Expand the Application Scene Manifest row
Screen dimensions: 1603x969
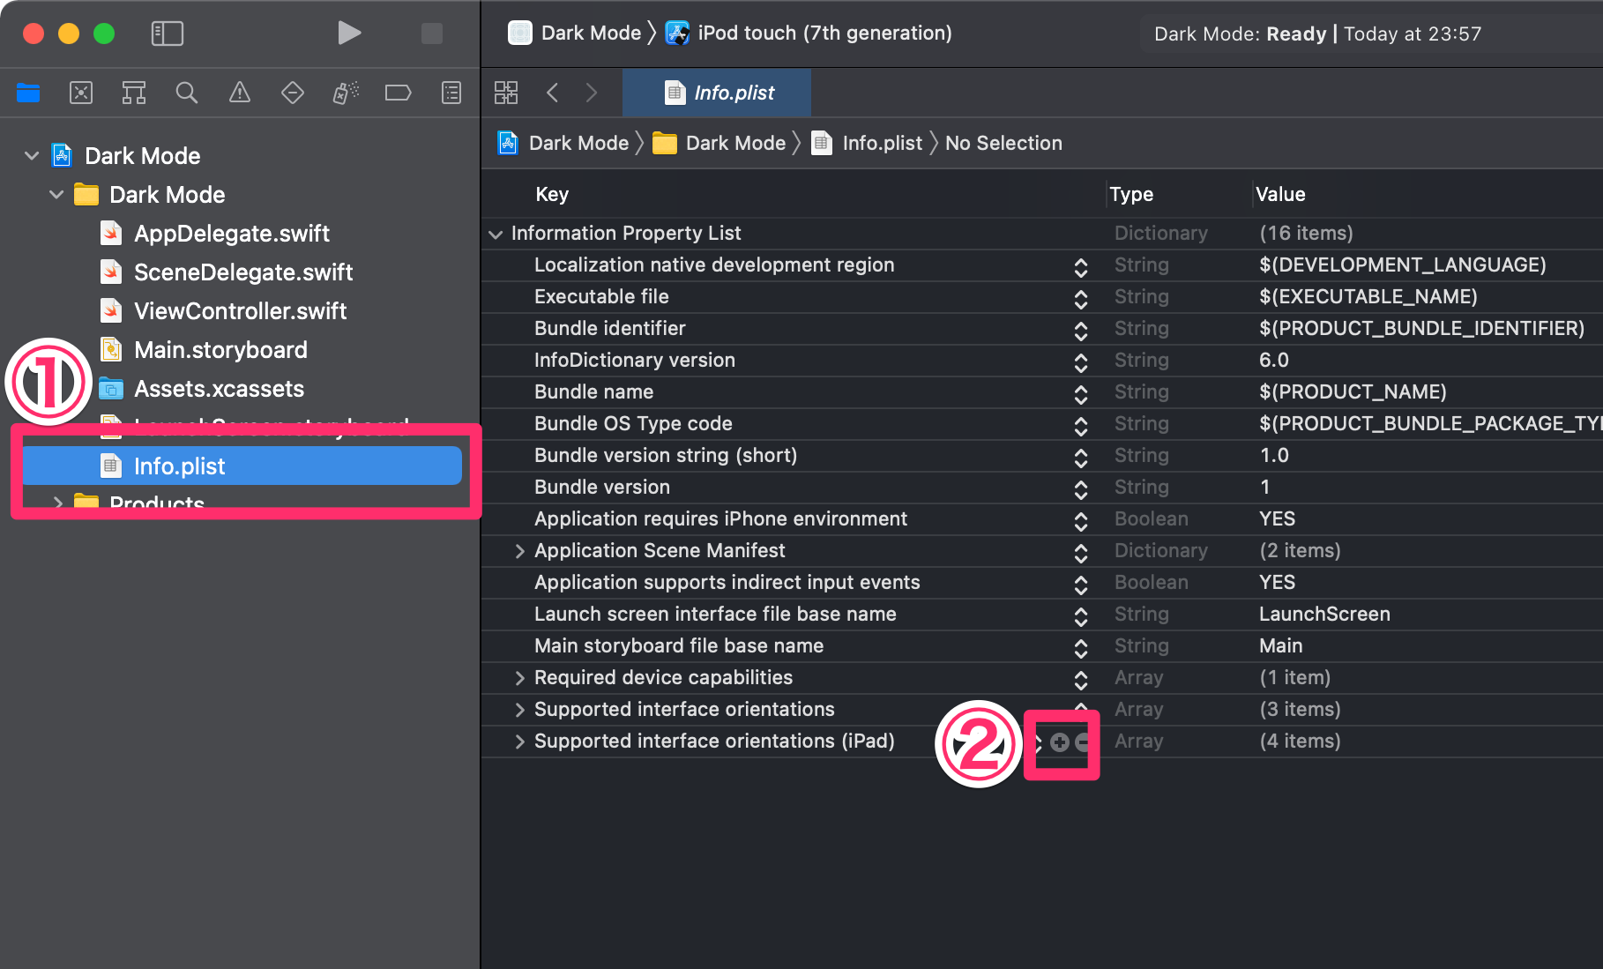pyautogui.click(x=520, y=550)
